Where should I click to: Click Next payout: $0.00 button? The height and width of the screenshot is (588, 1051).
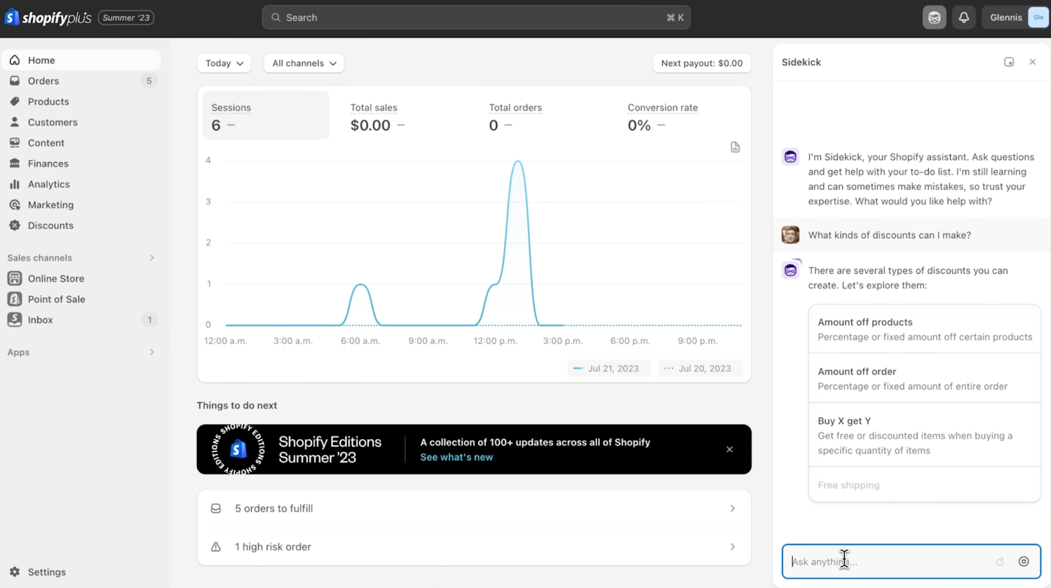pyautogui.click(x=702, y=63)
